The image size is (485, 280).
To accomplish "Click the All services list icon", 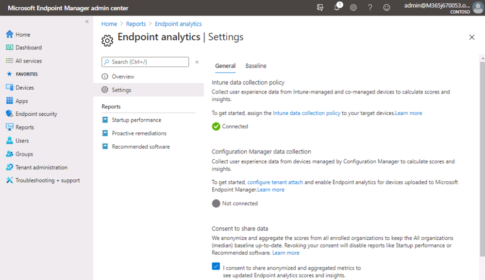I will pyautogui.click(x=10, y=61).
